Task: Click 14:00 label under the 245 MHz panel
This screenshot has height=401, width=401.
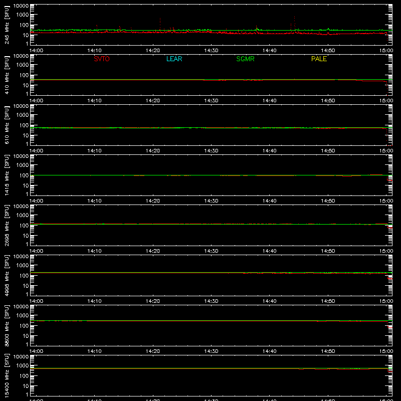Action: (x=36, y=51)
